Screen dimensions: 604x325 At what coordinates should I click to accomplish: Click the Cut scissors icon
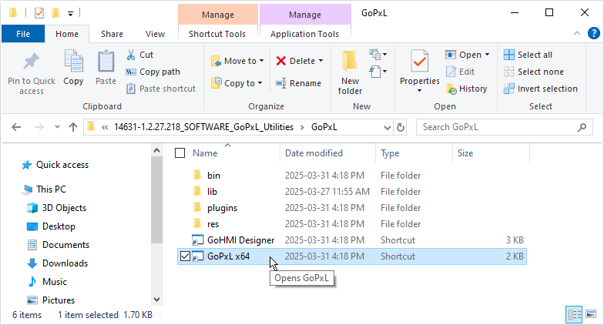tap(130, 55)
